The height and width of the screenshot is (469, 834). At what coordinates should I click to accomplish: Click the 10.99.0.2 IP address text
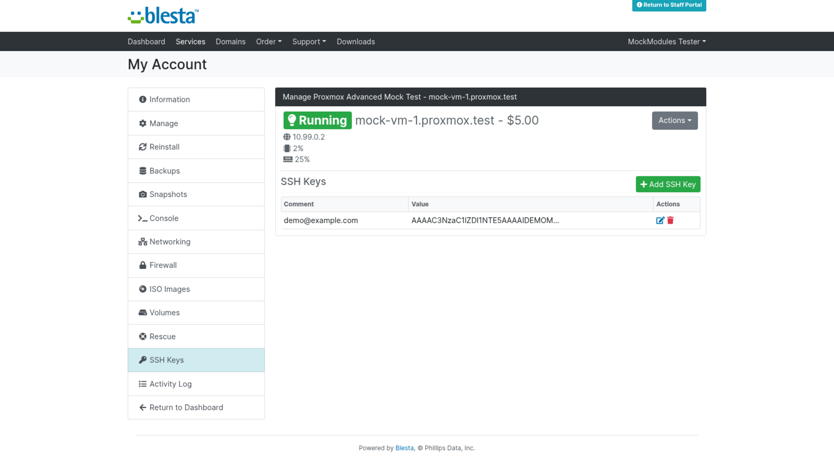pyautogui.click(x=308, y=137)
